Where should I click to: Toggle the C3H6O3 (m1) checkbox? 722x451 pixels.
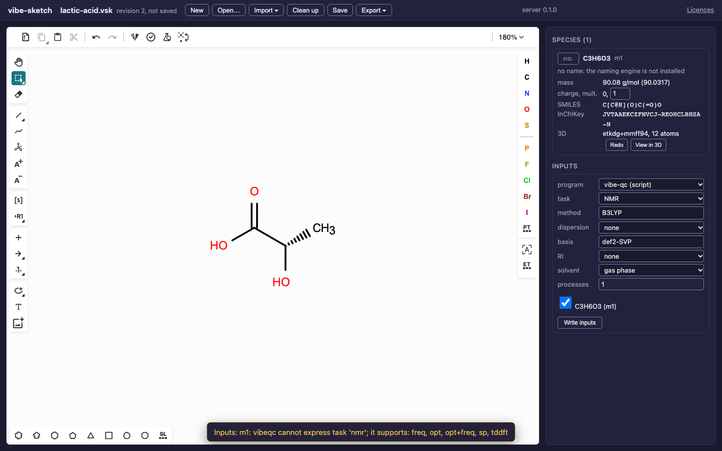565,303
